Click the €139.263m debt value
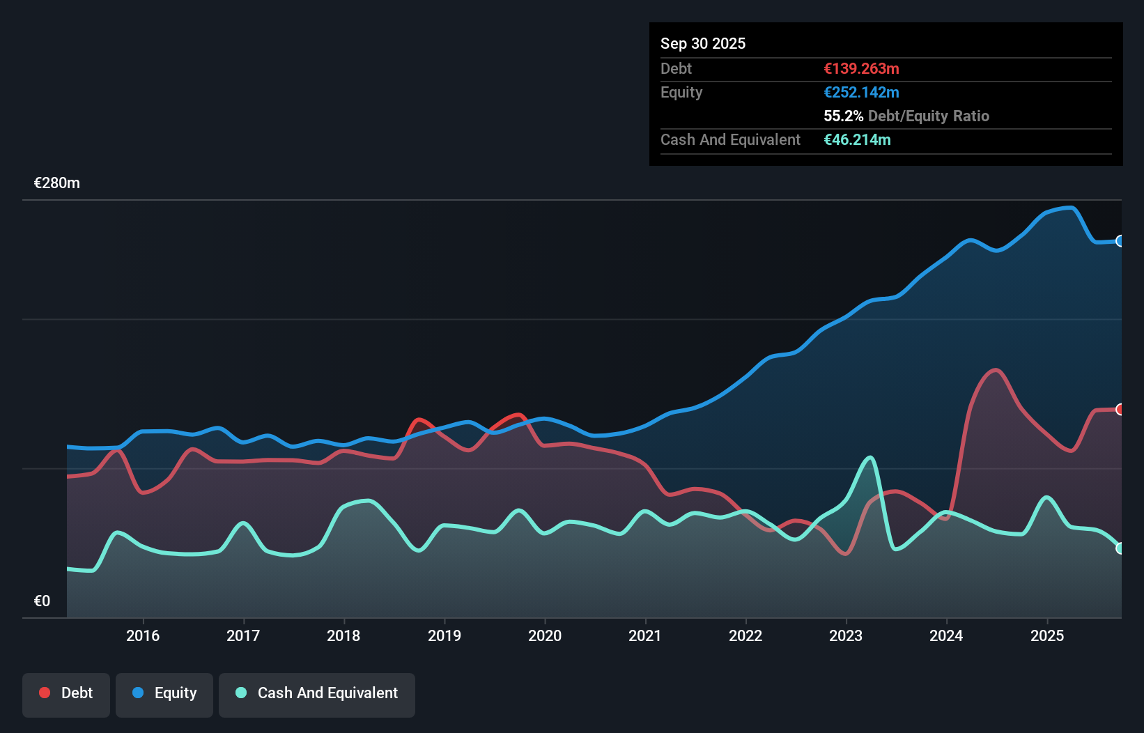This screenshot has width=1144, height=733. pyautogui.click(x=861, y=68)
